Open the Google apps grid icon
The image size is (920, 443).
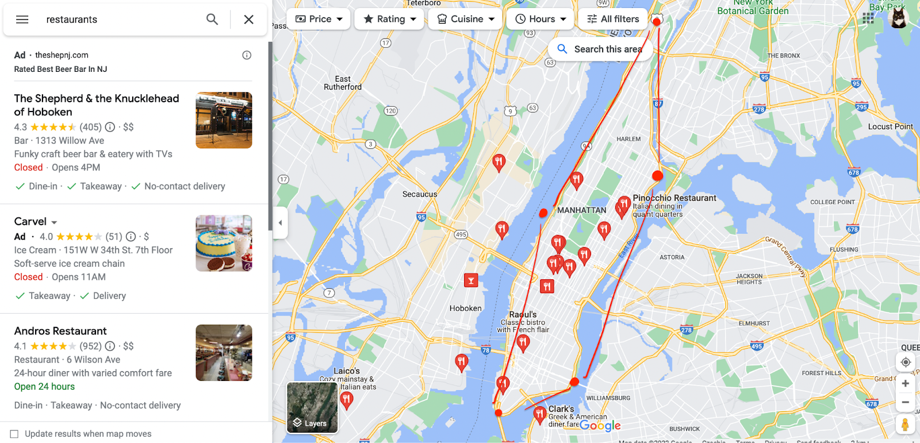click(x=868, y=18)
